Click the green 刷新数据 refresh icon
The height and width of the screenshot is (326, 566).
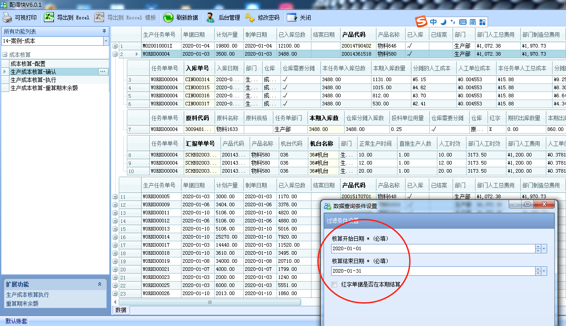169,17
